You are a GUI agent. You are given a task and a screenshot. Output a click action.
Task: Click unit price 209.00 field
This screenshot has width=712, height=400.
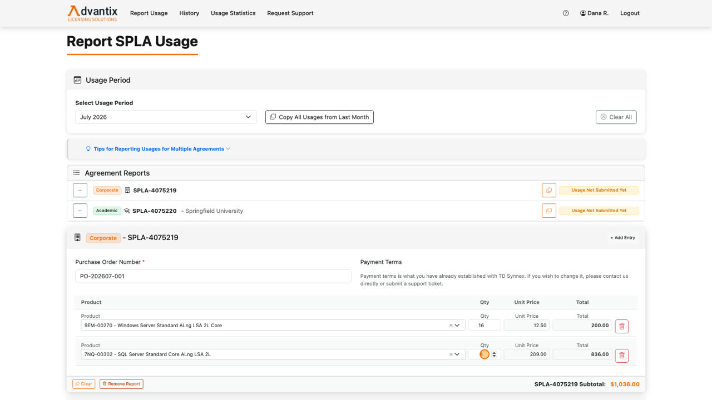pyautogui.click(x=527, y=354)
